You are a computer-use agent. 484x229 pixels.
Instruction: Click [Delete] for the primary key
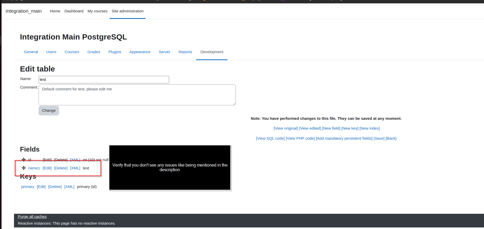click(x=55, y=187)
